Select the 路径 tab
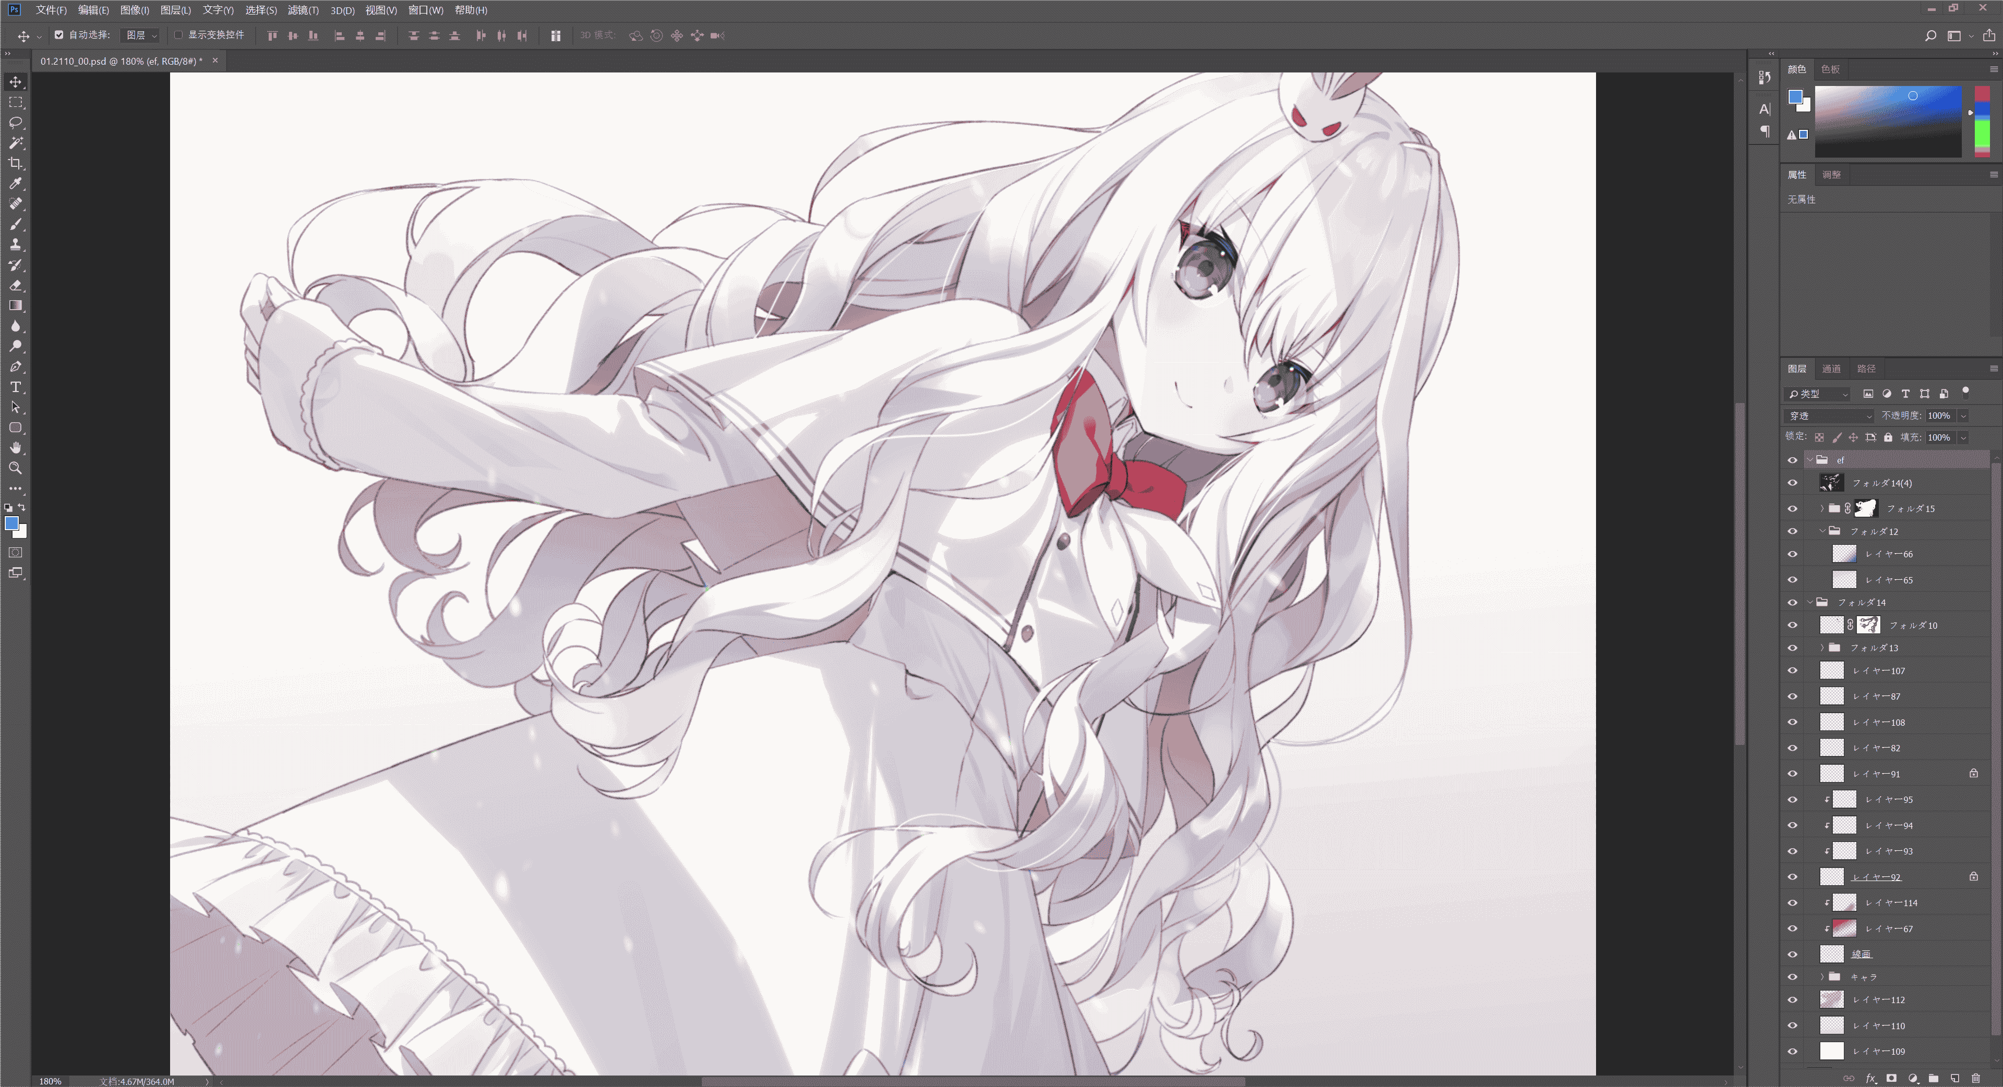The image size is (2003, 1087). pyautogui.click(x=1866, y=368)
